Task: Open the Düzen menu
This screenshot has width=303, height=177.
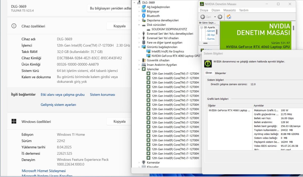Action: tap(216, 10)
